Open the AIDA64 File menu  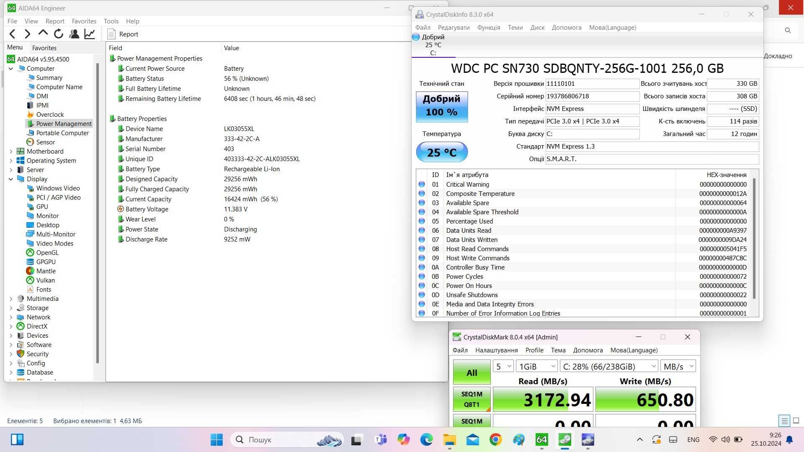click(x=12, y=21)
